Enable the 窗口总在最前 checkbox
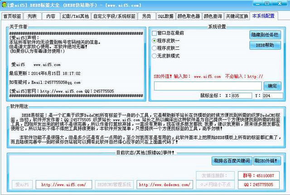290x195 pixels. (168, 33)
